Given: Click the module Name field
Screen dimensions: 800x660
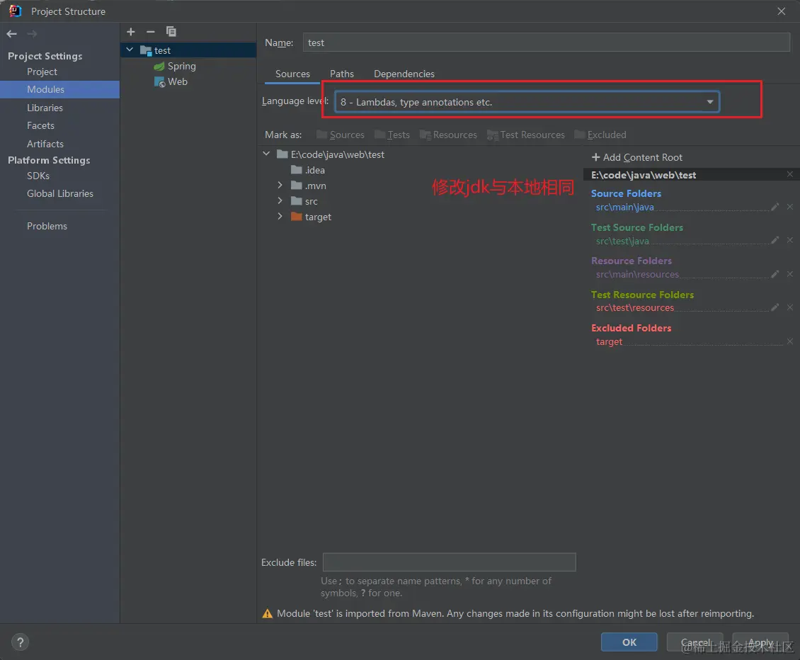Looking at the screenshot, I should pyautogui.click(x=547, y=42).
